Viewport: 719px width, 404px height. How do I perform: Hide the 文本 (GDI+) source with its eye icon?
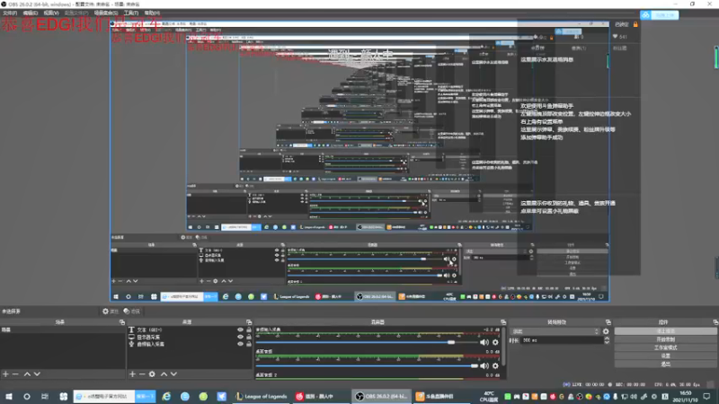(240, 329)
